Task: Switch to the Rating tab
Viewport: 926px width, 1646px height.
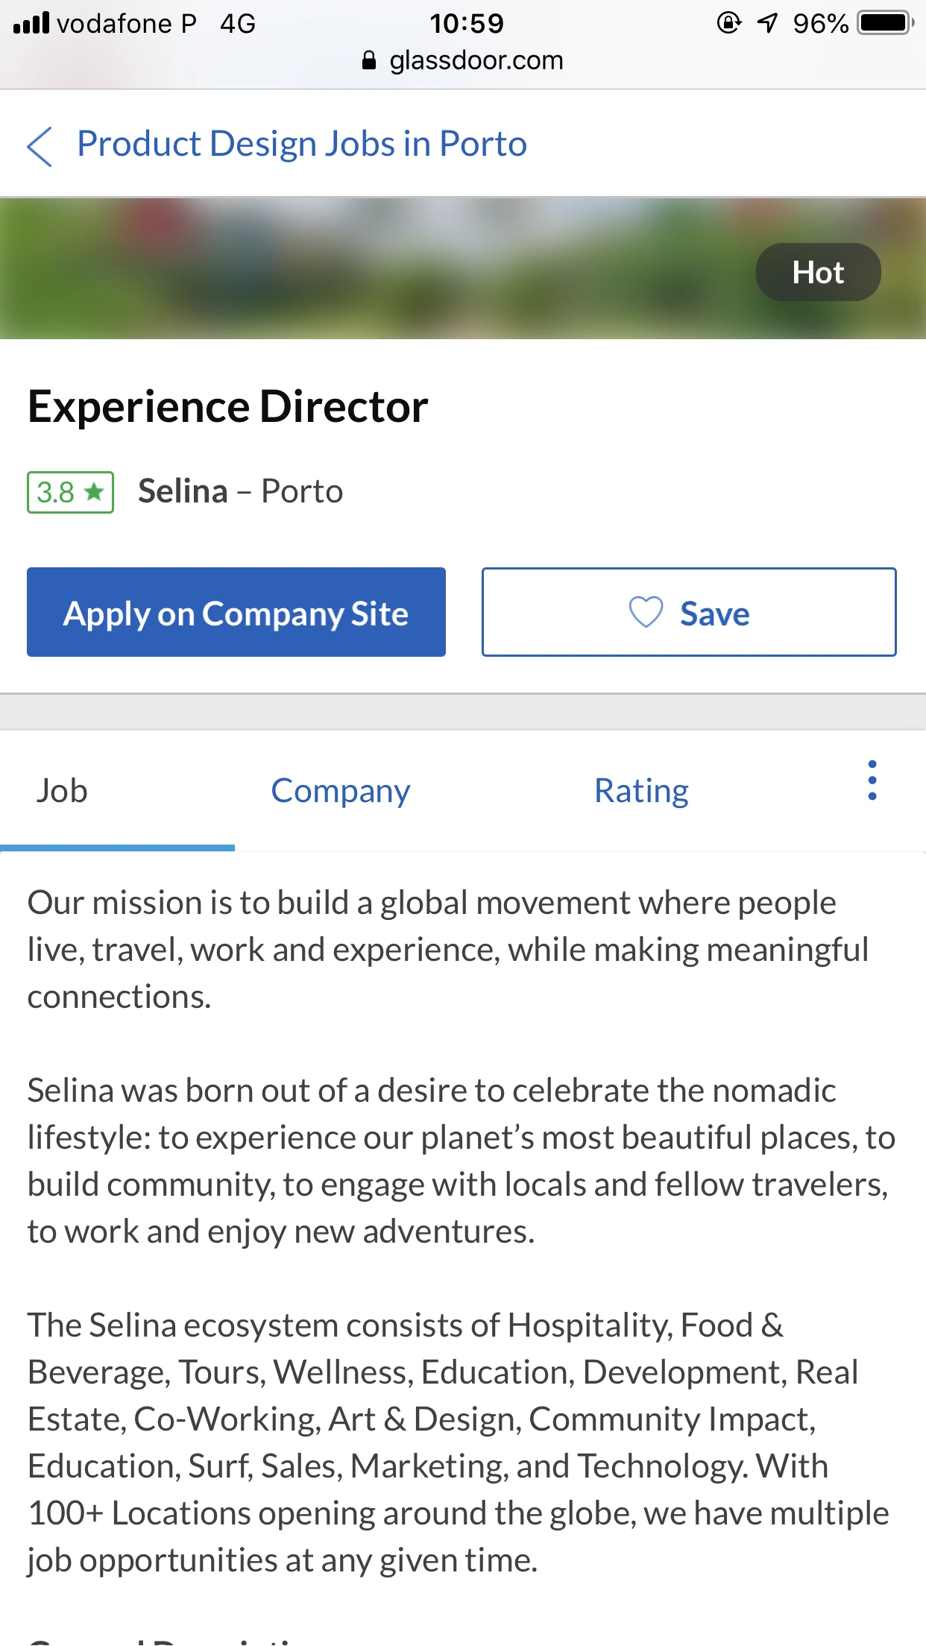Action: [x=641, y=791]
